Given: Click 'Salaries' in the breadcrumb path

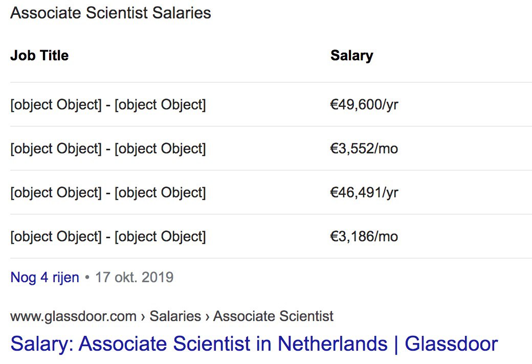Looking at the screenshot, I should 175,316.
